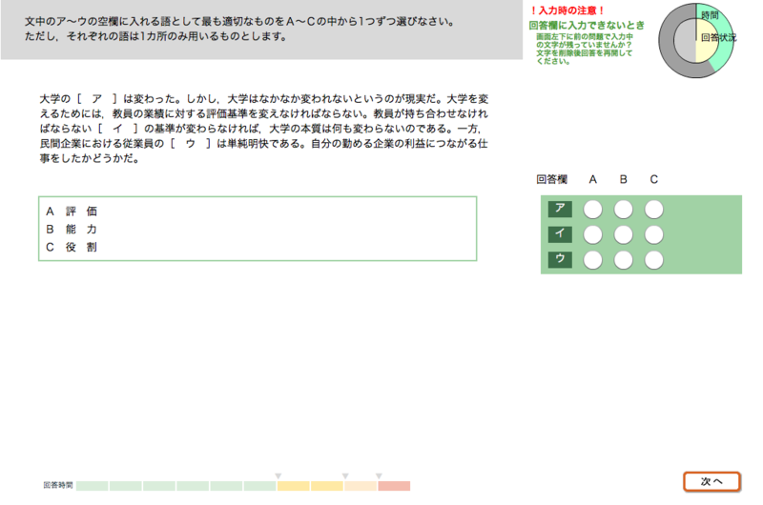Image resolution: width=763 pixels, height=505 pixels.
Task: Mark option A for blank ウ
Action: pos(592,259)
